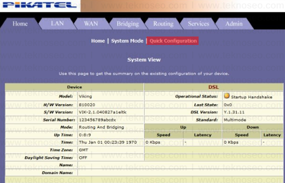Select the last state value 0x0
Screen dimensions: 285x183
pos(228,105)
